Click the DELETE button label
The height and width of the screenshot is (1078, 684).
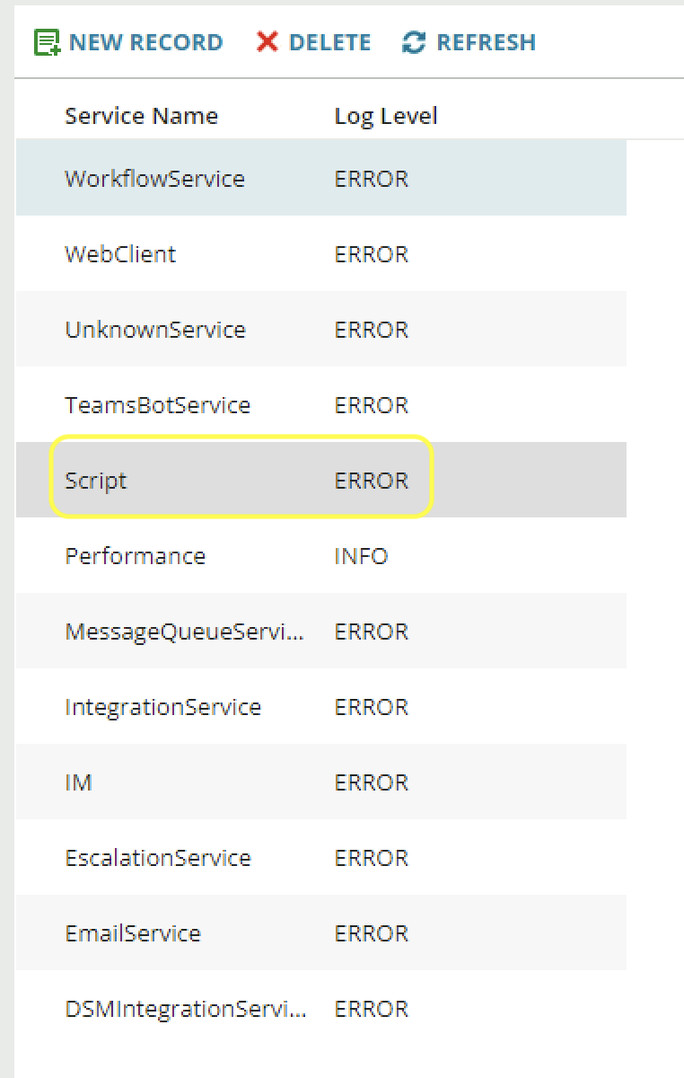[329, 42]
